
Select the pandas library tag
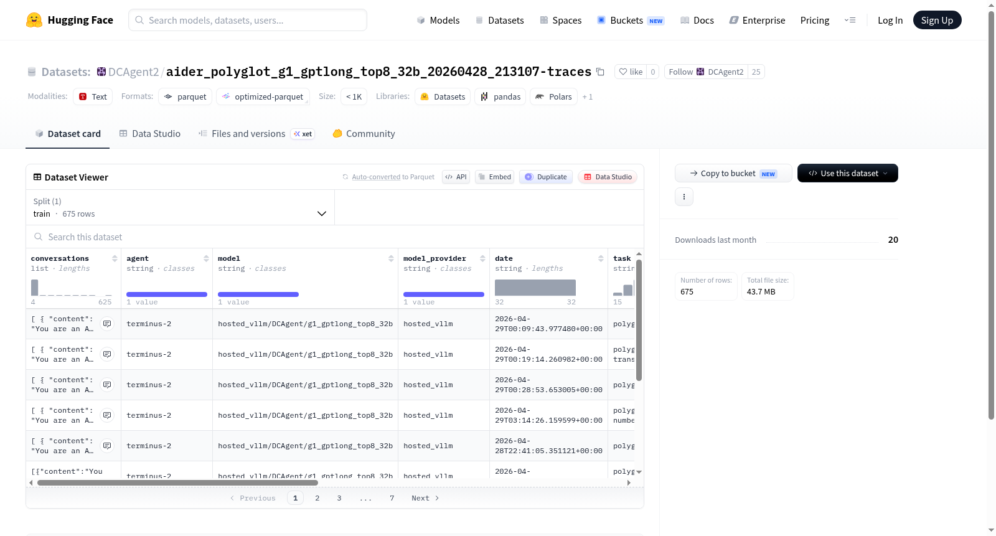[x=500, y=96]
